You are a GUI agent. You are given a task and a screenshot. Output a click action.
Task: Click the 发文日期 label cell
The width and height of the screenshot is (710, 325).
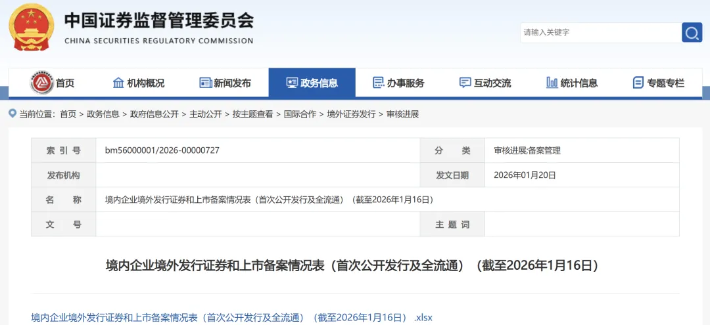(452, 175)
